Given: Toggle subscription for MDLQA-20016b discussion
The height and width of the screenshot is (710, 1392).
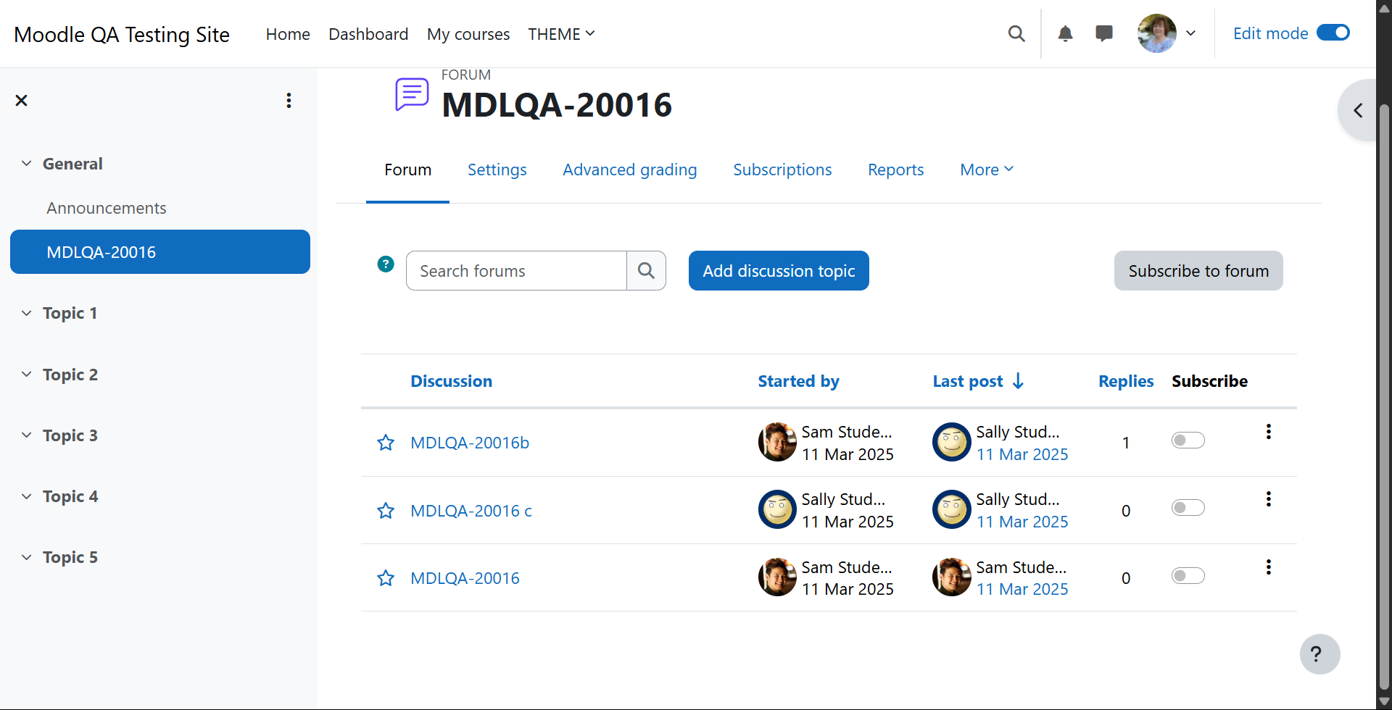Looking at the screenshot, I should tap(1188, 440).
